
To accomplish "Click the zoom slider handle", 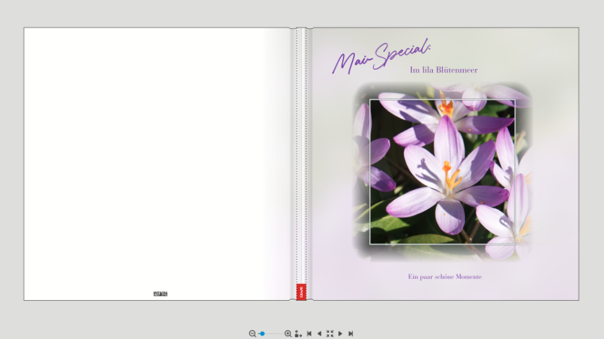I will (262, 334).
